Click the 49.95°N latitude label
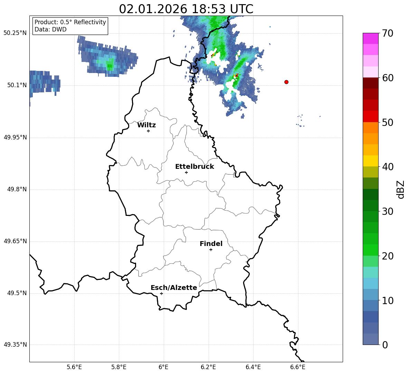409x374 pixels. [15, 137]
